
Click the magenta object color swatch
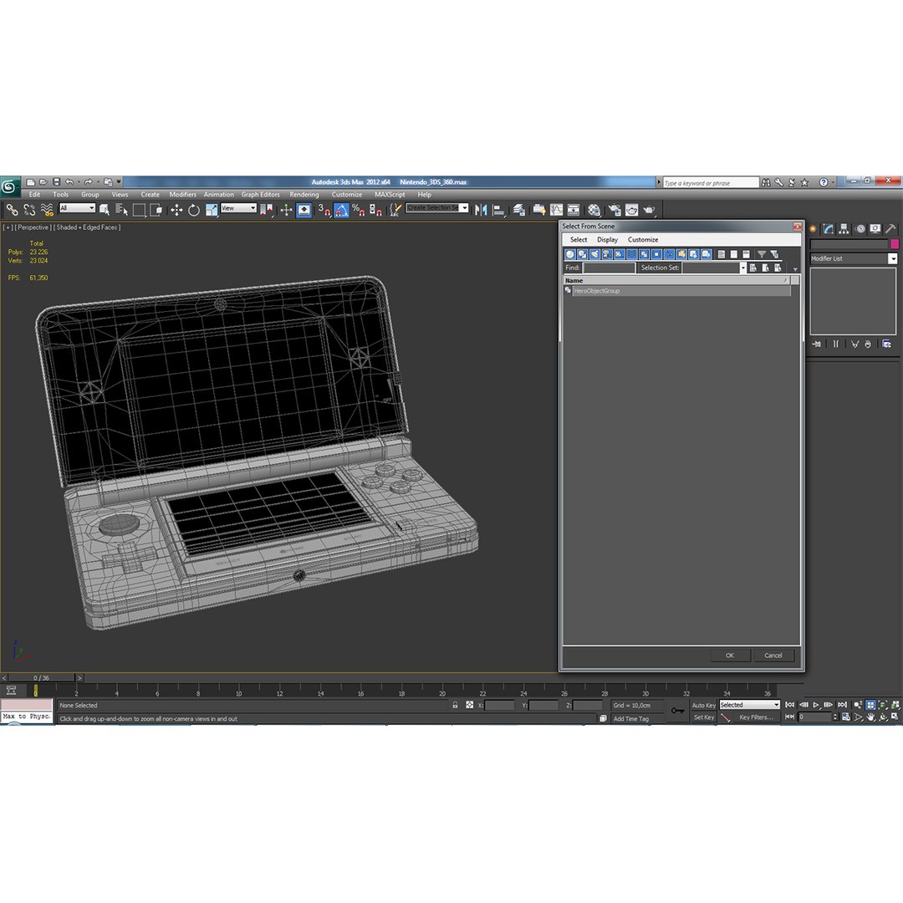point(895,244)
